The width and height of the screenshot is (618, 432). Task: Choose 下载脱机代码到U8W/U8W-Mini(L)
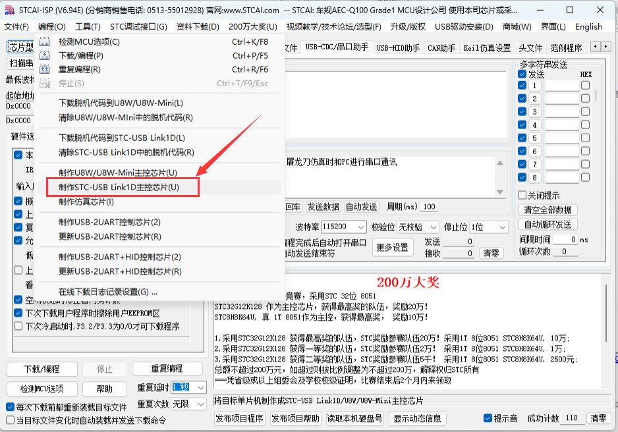pos(159,103)
